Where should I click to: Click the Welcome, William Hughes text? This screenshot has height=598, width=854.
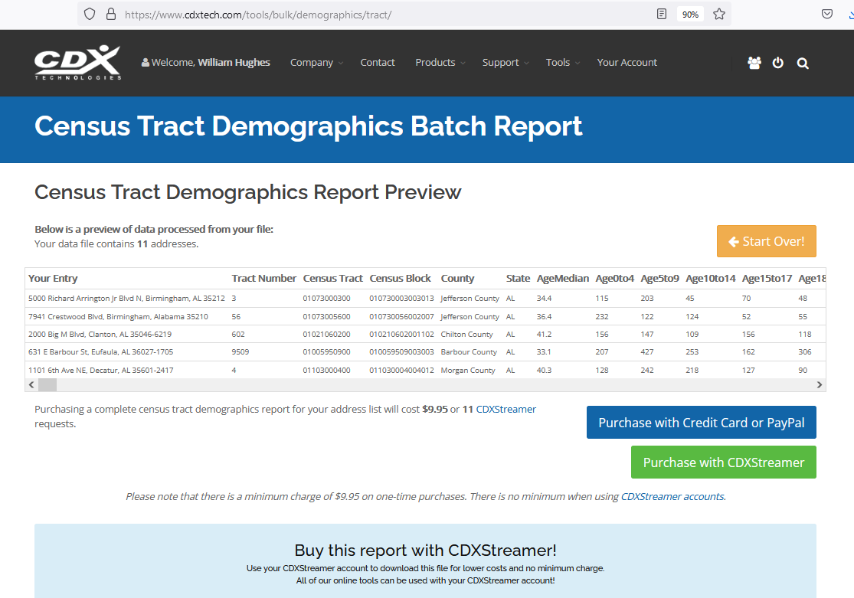point(211,63)
